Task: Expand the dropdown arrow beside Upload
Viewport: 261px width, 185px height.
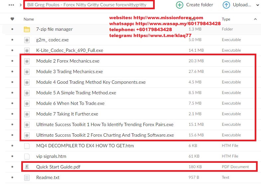Action: (257, 5)
